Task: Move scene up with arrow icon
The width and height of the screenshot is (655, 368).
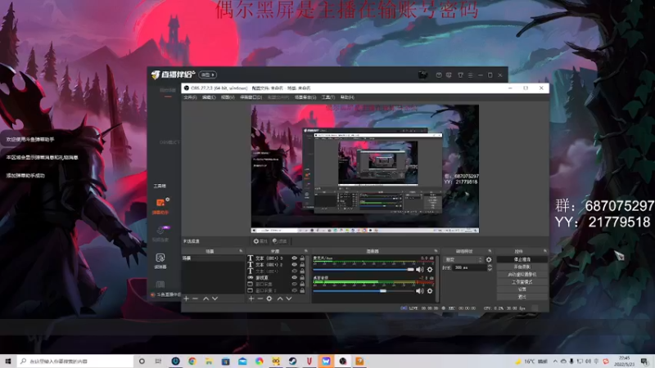Action: click(x=206, y=298)
